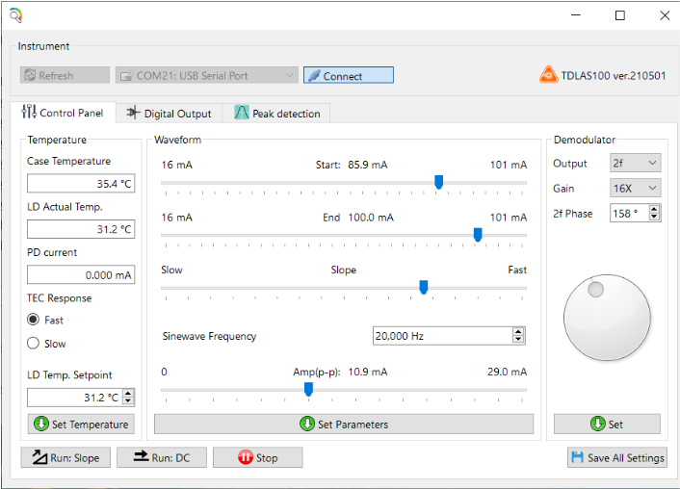680x489 pixels.
Task: Click the app logo in title bar
Action: point(15,15)
